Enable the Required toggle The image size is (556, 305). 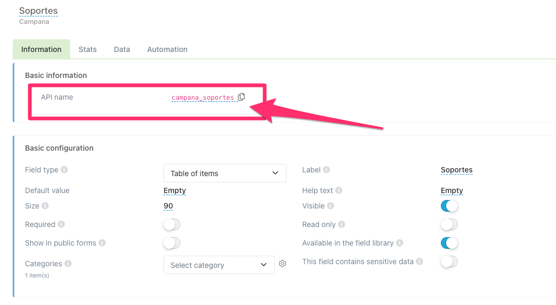(x=172, y=224)
